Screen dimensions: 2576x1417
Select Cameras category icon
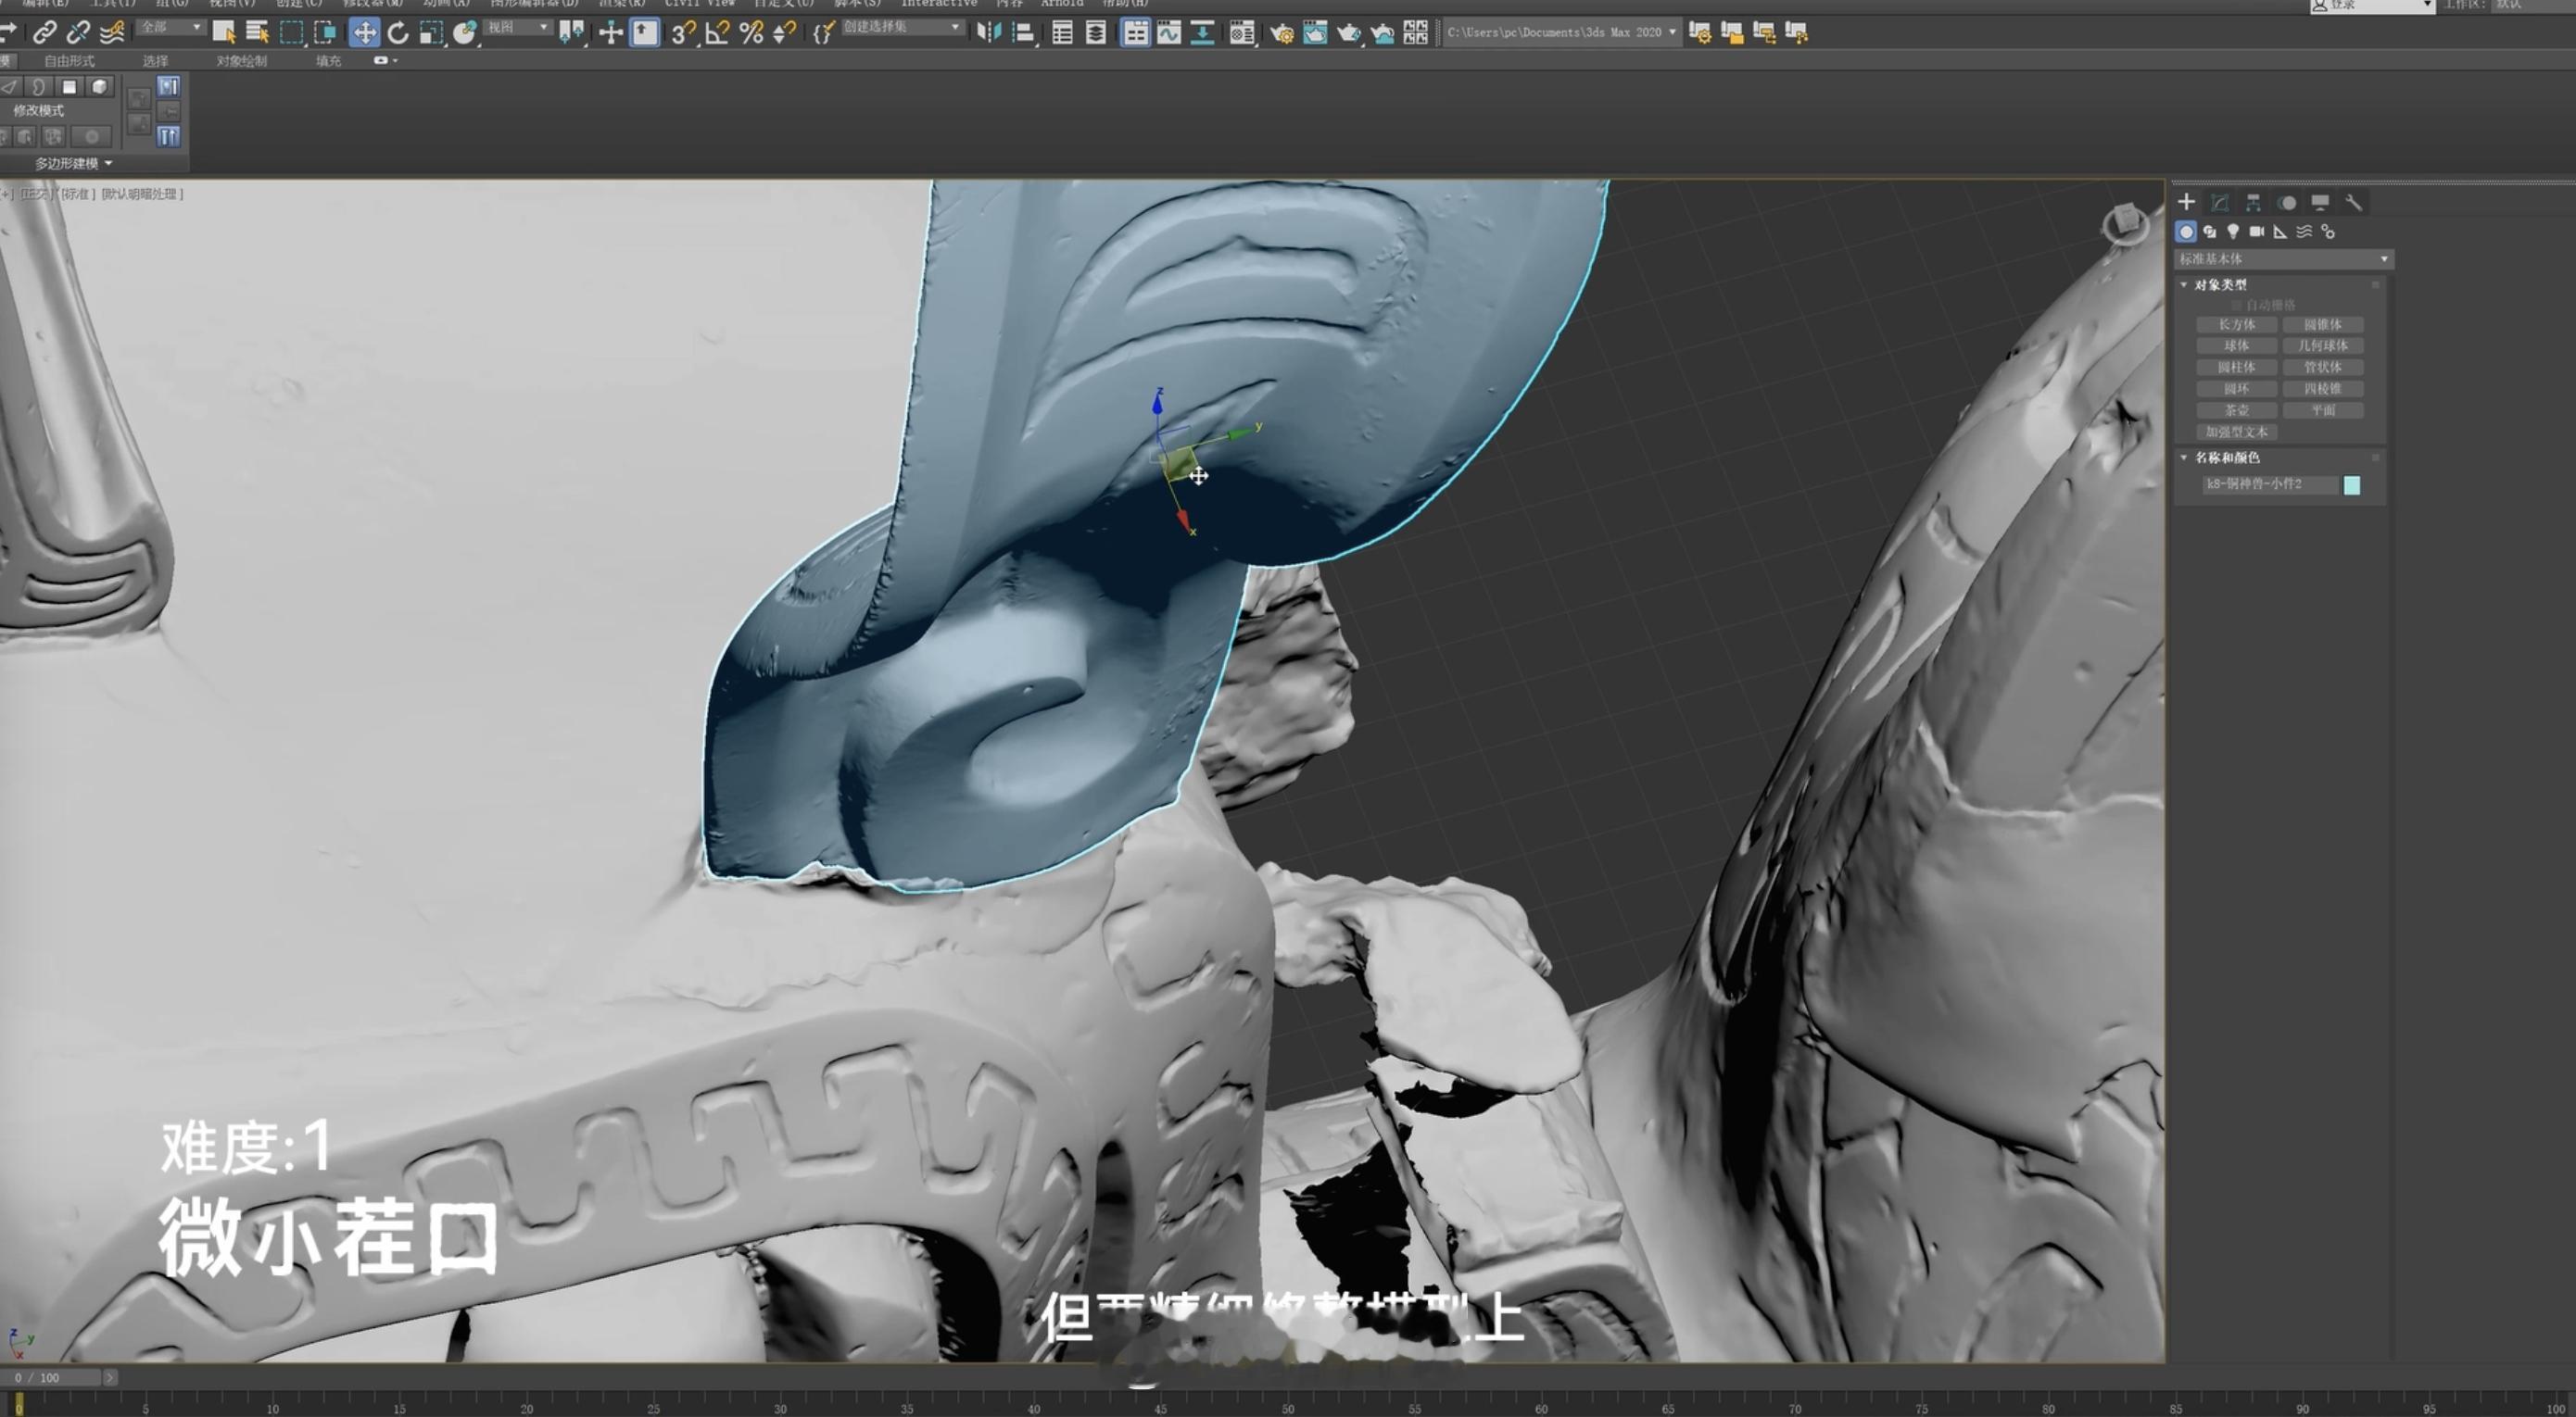pos(2257,232)
